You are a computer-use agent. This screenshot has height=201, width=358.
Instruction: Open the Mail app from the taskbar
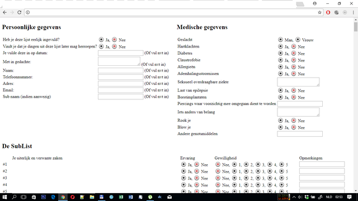click(169, 197)
